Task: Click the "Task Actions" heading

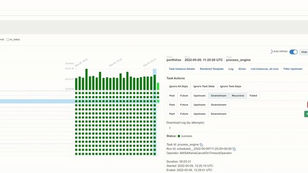Action: pos(175,78)
